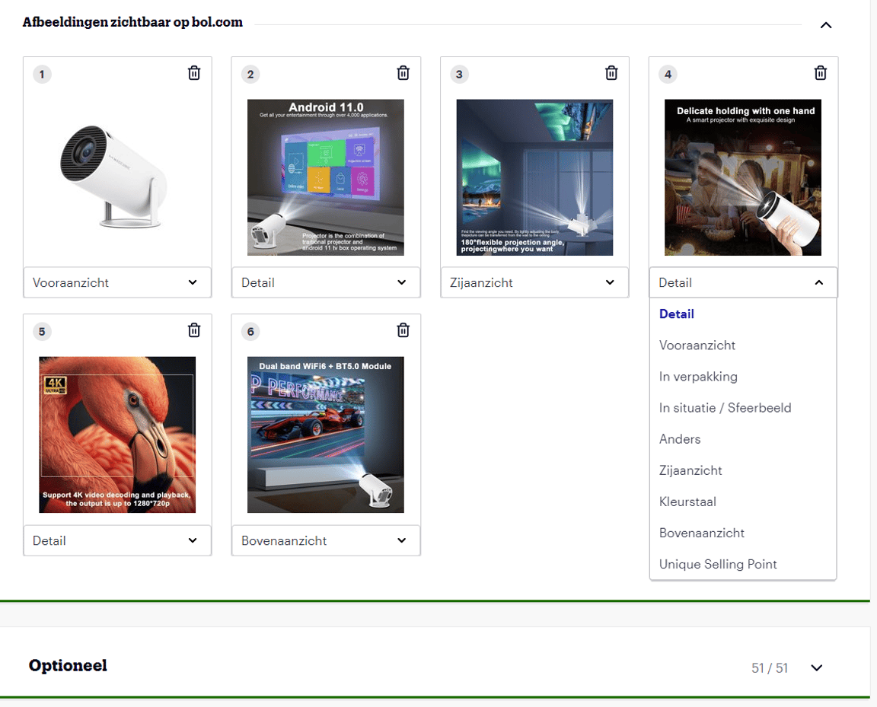Viewport: 877px width, 707px height.
Task: Click the number badge on image 1
Action: tap(42, 74)
